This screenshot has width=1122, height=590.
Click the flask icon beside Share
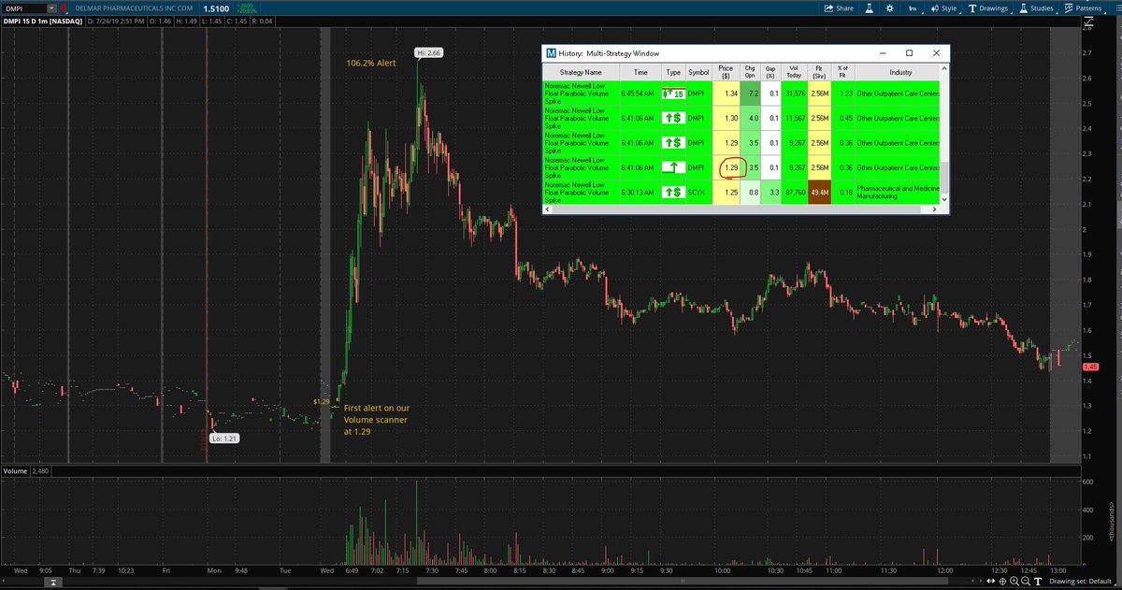point(868,7)
